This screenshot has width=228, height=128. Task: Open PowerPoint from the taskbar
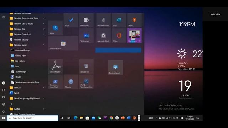[123, 118]
